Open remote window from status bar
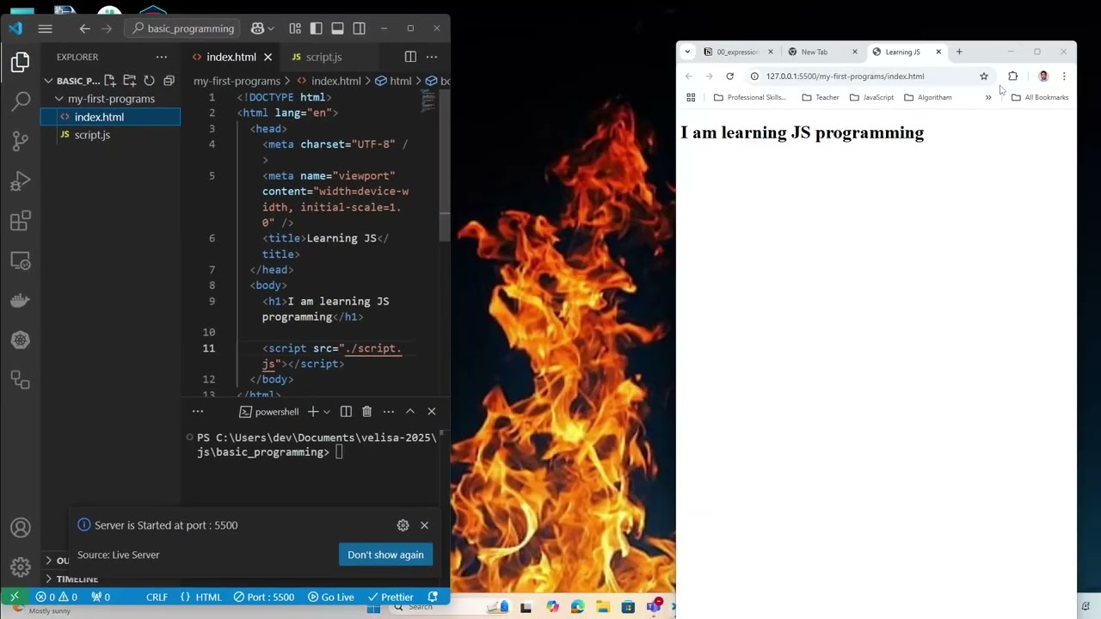The width and height of the screenshot is (1101, 619). 14,597
